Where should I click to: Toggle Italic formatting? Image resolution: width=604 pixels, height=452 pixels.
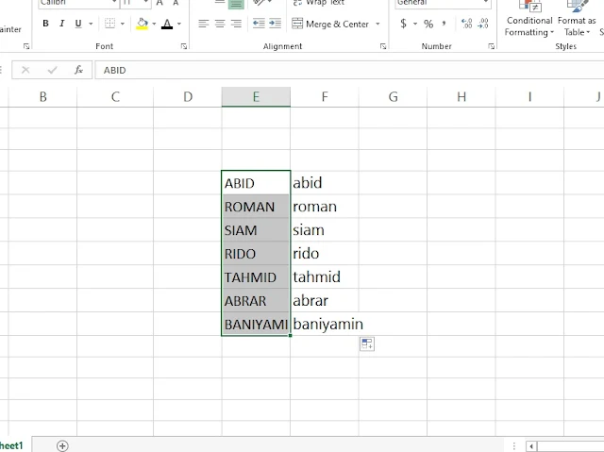[61, 24]
